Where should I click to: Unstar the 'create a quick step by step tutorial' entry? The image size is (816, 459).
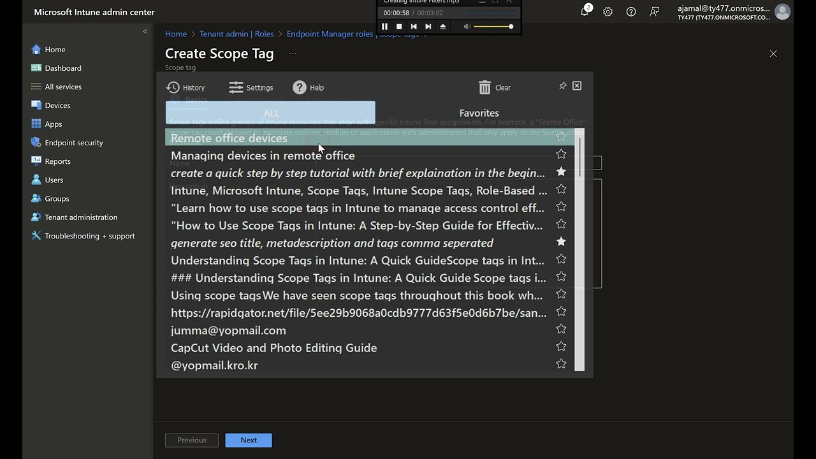click(x=561, y=171)
